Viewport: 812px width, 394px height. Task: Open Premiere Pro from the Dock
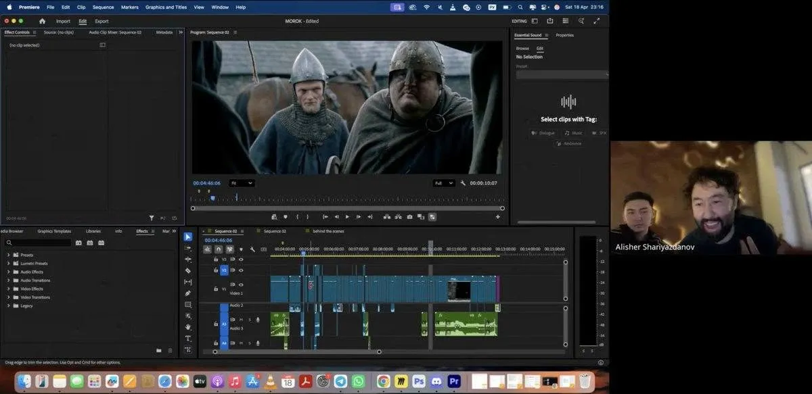coord(455,382)
